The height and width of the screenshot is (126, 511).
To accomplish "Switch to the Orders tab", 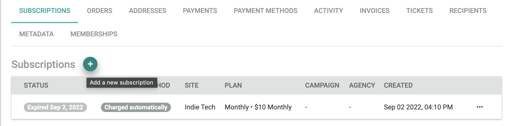I will (100, 11).
